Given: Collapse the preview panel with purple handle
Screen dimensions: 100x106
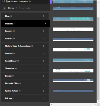Looking at the screenshot, I should [51, 2].
